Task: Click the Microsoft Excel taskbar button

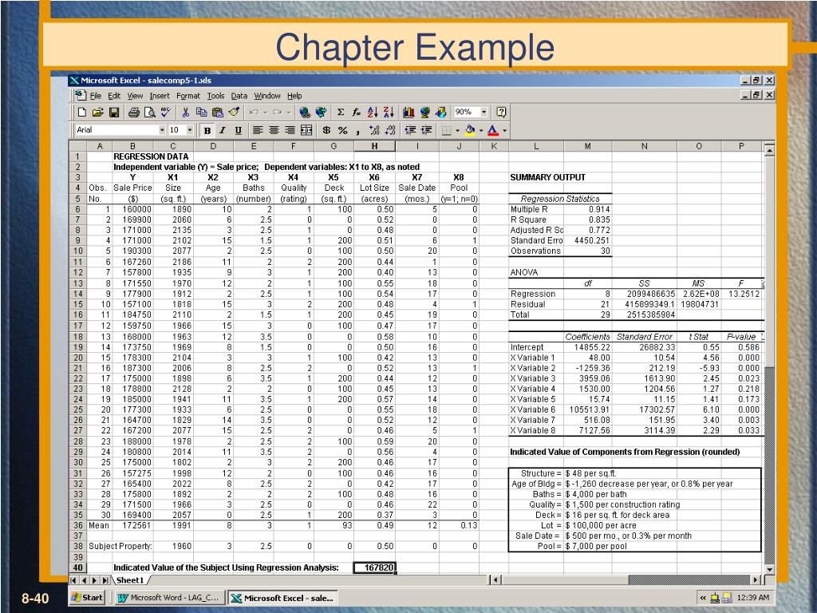Action: (282, 598)
